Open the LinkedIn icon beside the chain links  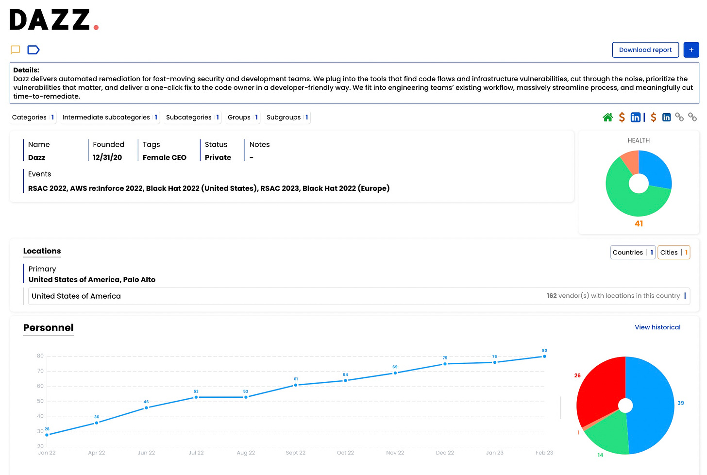pyautogui.click(x=666, y=117)
